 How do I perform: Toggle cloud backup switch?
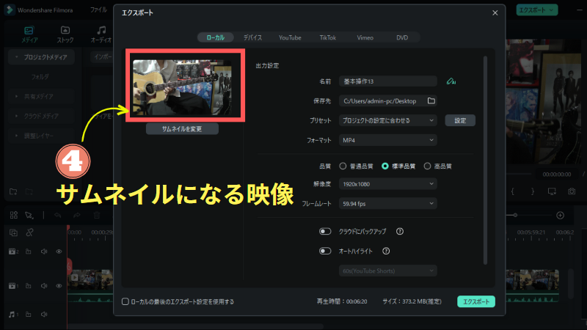pos(325,231)
